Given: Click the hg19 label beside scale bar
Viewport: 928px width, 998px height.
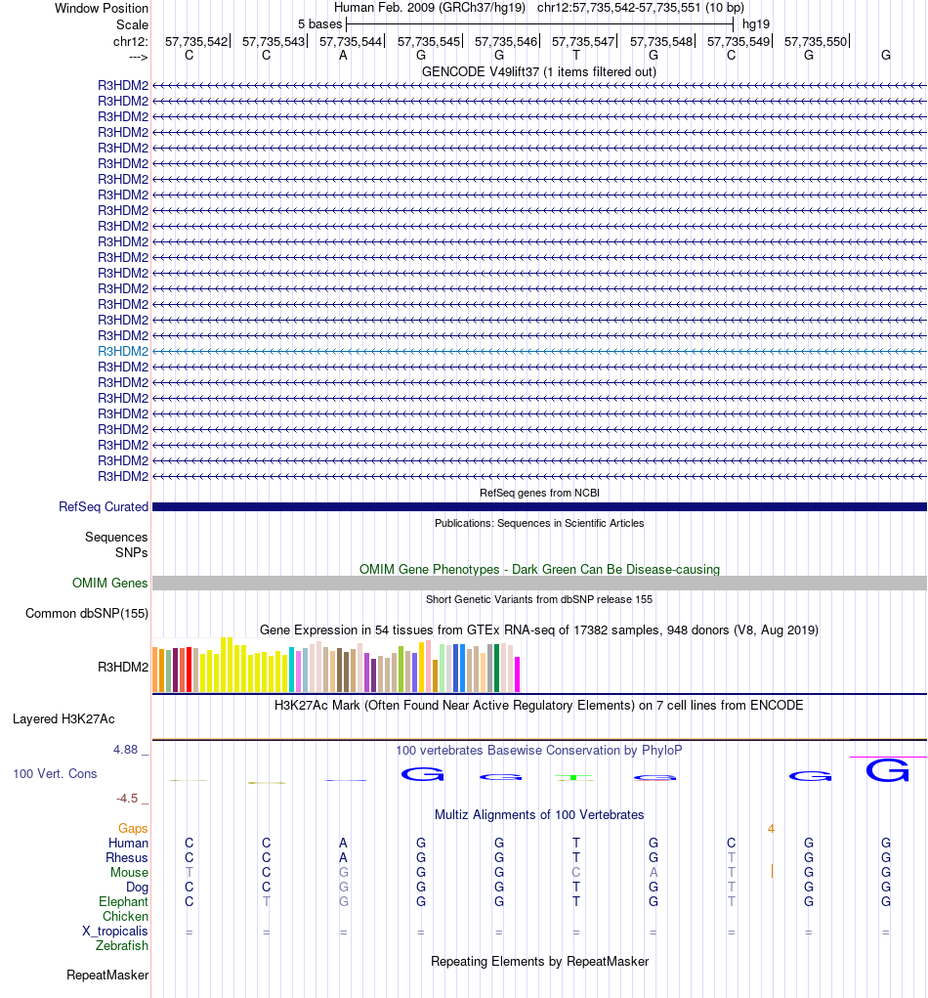Looking at the screenshot, I should tap(756, 24).
